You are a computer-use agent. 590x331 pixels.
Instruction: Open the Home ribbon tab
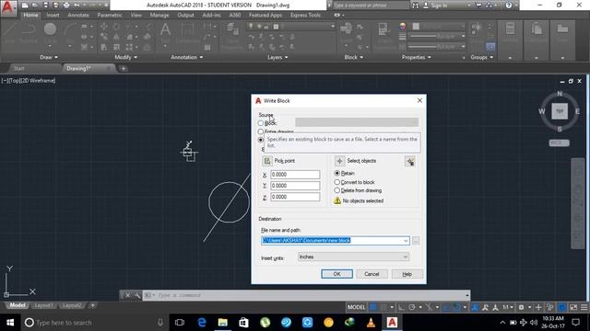tap(30, 15)
